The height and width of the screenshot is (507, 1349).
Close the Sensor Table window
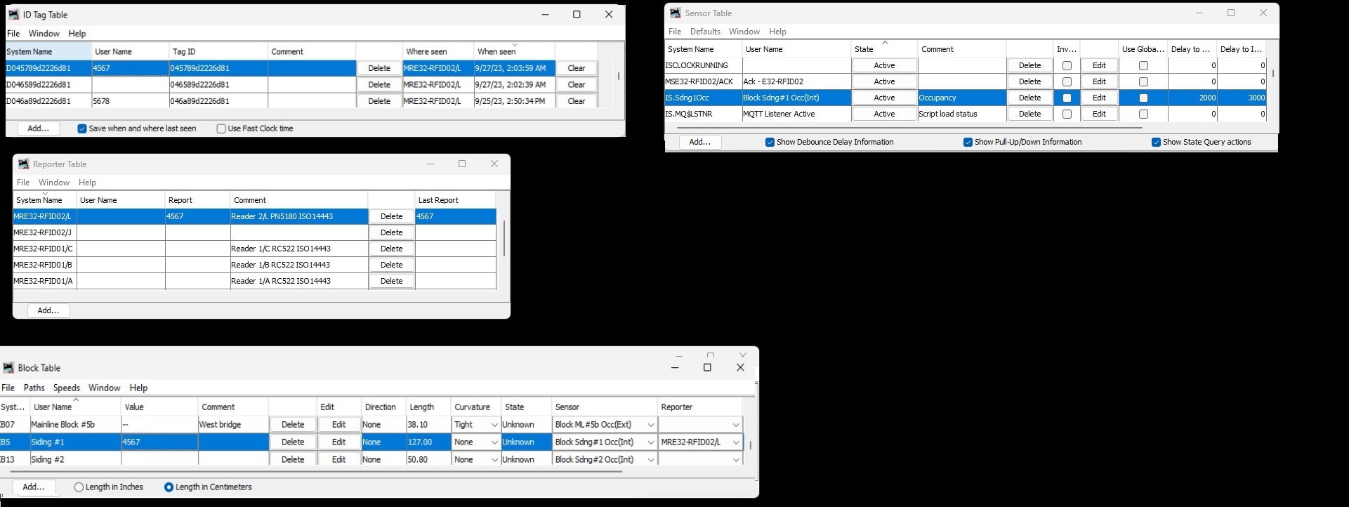tap(1263, 13)
